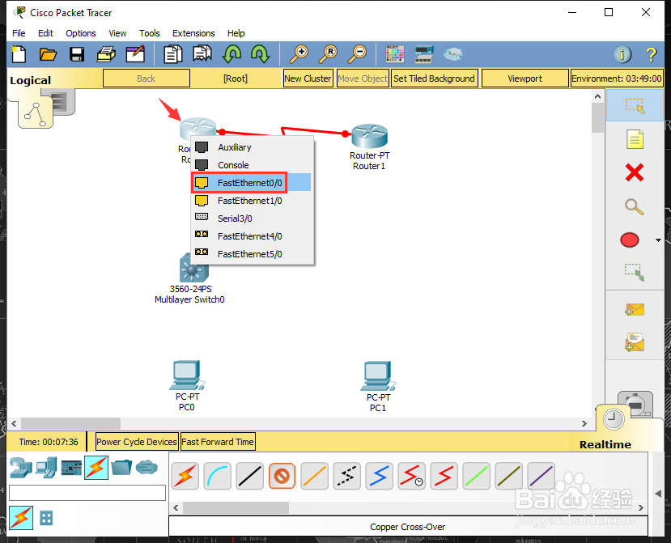This screenshot has height=543, width=671.
Task: Open the Options menu
Action: (x=80, y=33)
